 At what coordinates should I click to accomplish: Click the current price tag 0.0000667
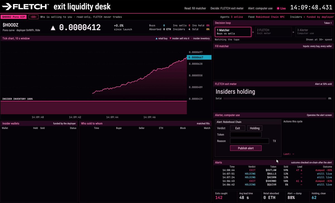(199, 57)
